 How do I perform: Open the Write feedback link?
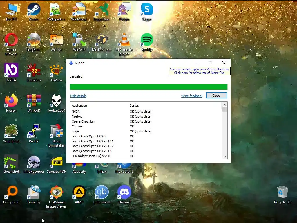tap(192, 96)
